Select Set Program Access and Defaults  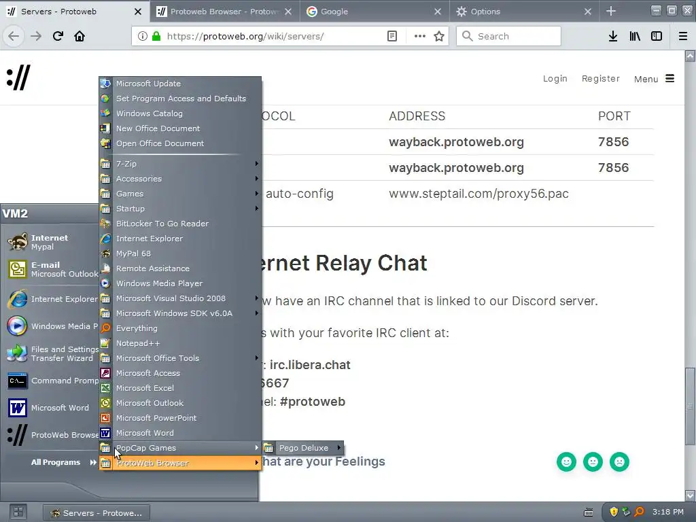click(180, 99)
